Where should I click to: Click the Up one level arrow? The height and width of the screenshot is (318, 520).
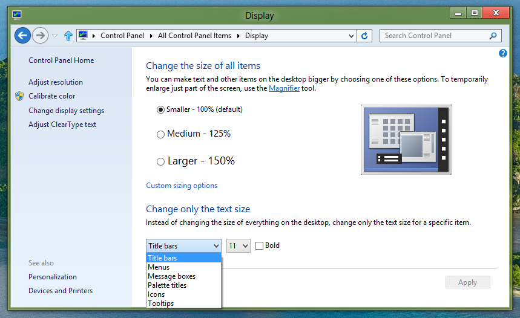pyautogui.click(x=68, y=36)
